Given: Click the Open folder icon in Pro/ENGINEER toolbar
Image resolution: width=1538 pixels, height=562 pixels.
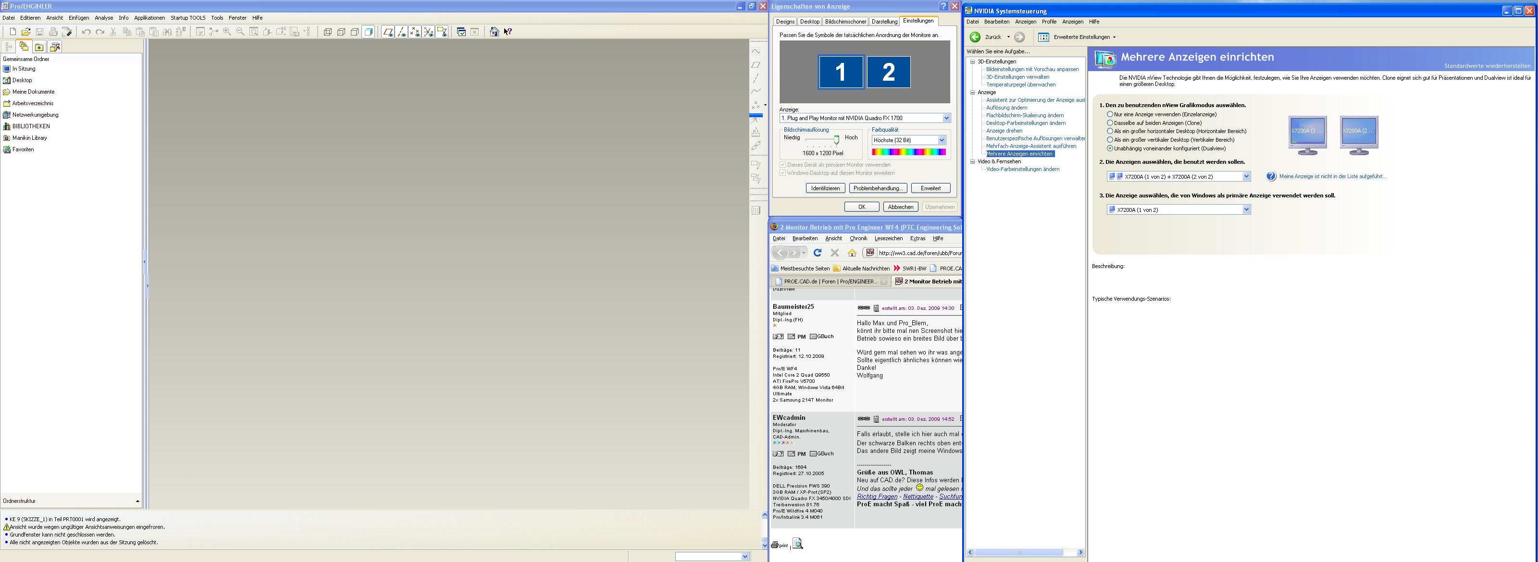Looking at the screenshot, I should (x=25, y=32).
